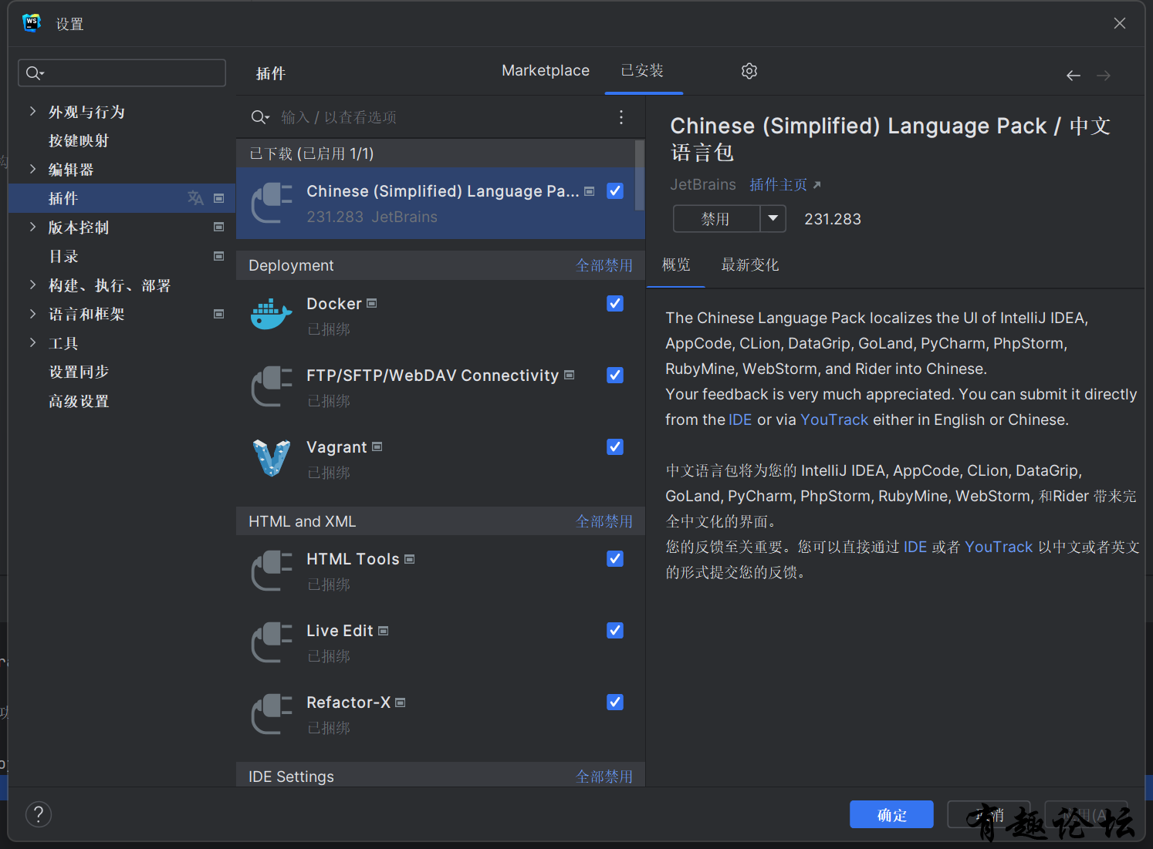Image resolution: width=1153 pixels, height=849 pixels.
Task: Click the Chinese Language Pack plug icon
Action: 272,203
